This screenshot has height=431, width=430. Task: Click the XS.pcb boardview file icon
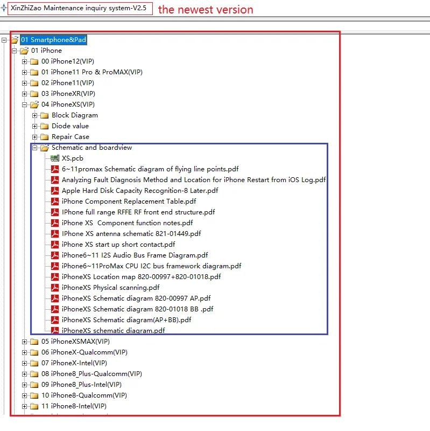(55, 158)
